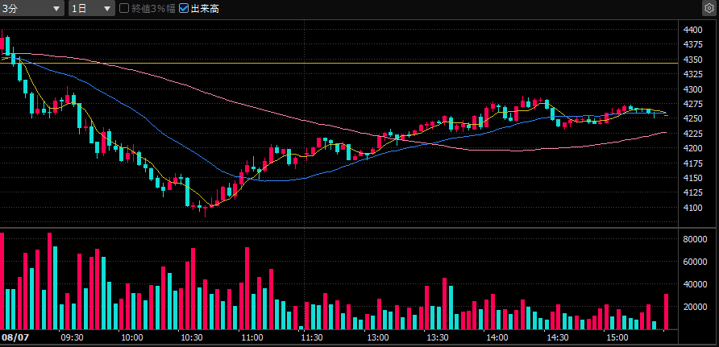Enable the 終値3%幅 checkbox
This screenshot has height=347, width=719.
(124, 8)
